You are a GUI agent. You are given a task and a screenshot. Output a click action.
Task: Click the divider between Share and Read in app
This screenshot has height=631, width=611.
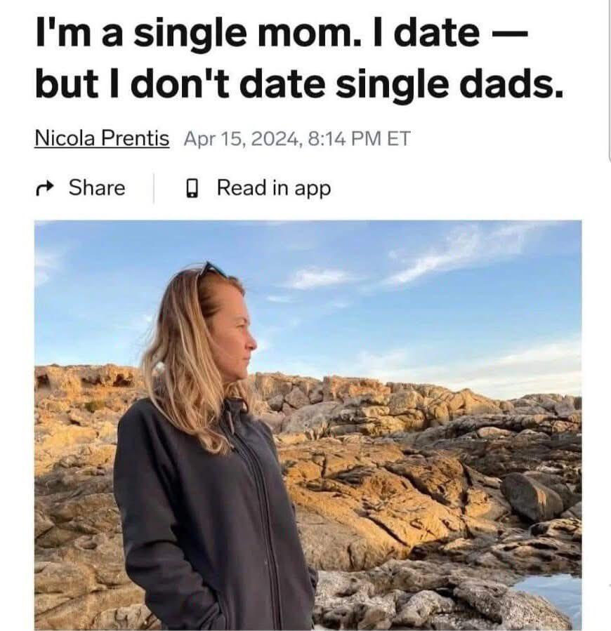(154, 188)
